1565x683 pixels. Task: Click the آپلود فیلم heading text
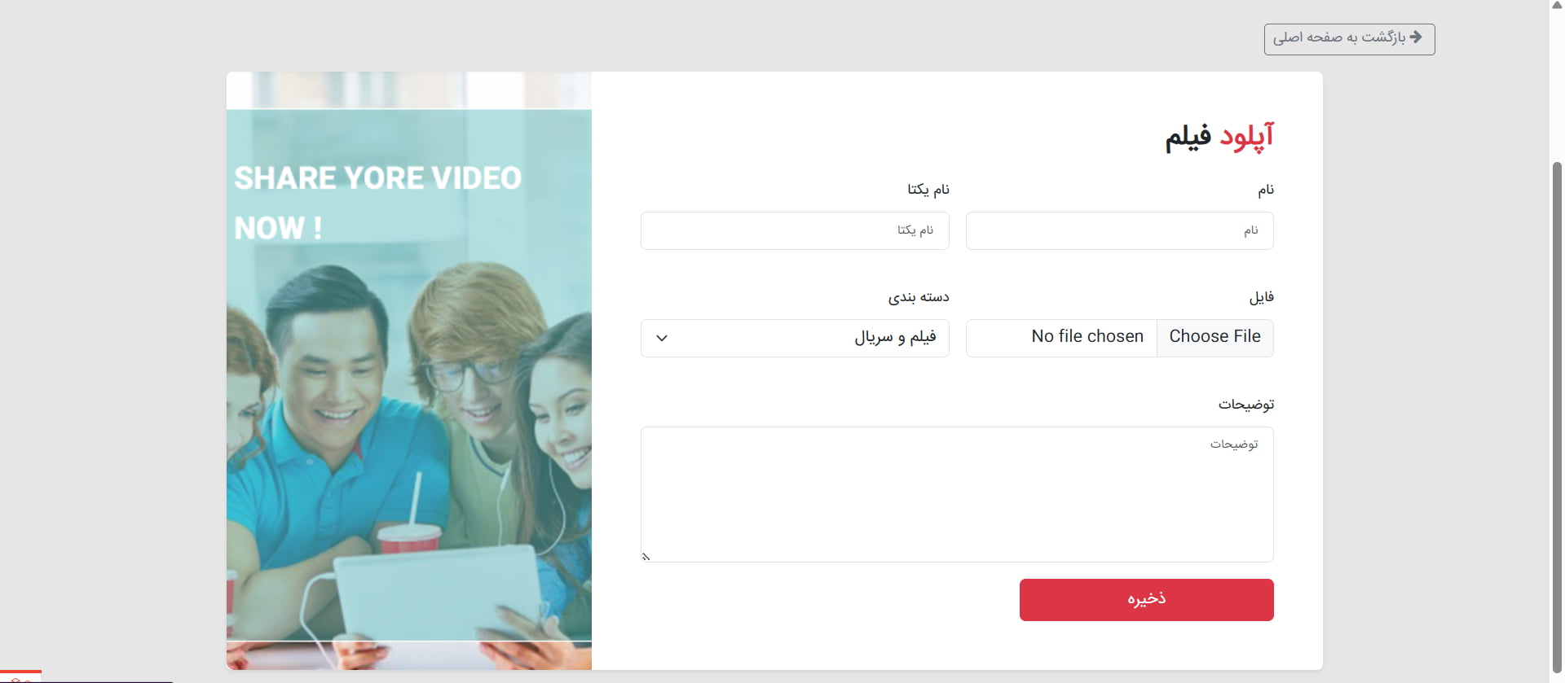tap(1219, 137)
